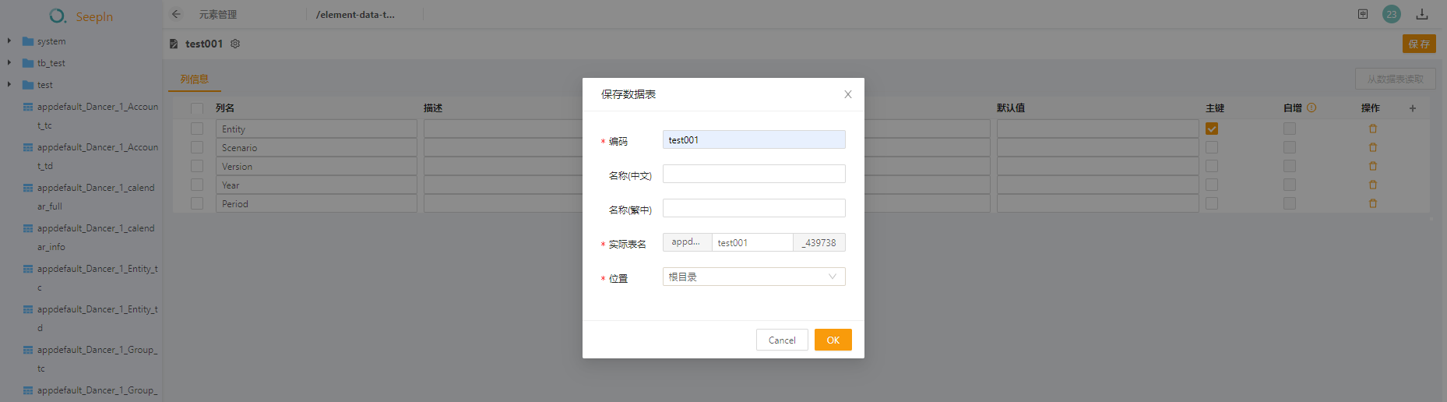Click the settings gear next to test001

tap(235, 44)
